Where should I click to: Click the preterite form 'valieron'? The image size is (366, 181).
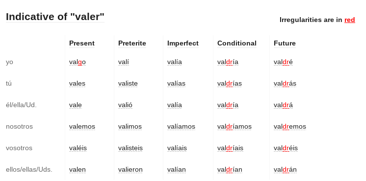point(130,170)
